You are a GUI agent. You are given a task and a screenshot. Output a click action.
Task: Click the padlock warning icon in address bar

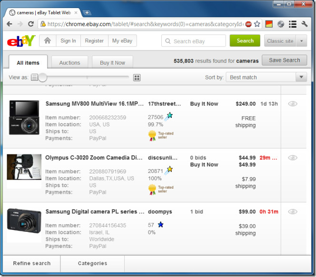click(x=43, y=24)
